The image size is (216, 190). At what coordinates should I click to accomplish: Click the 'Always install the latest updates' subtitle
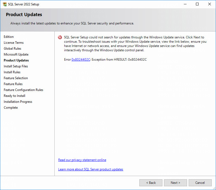(72, 23)
